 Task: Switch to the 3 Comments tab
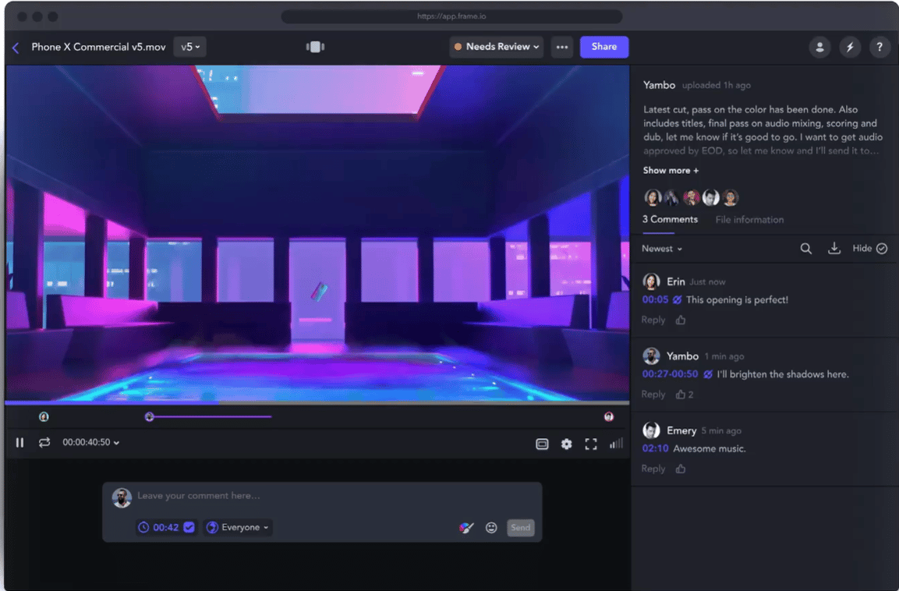coord(670,220)
